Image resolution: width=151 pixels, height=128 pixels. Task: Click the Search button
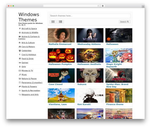(124, 22)
